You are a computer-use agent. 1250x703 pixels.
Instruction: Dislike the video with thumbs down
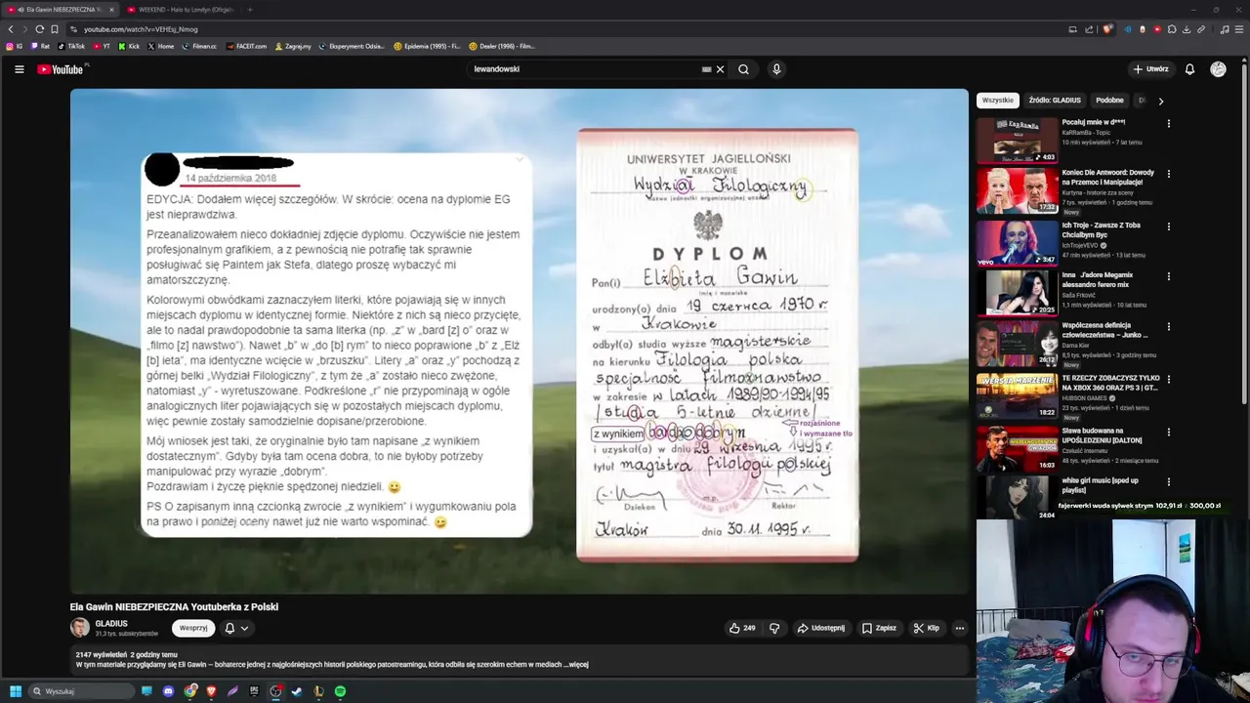[x=774, y=628]
